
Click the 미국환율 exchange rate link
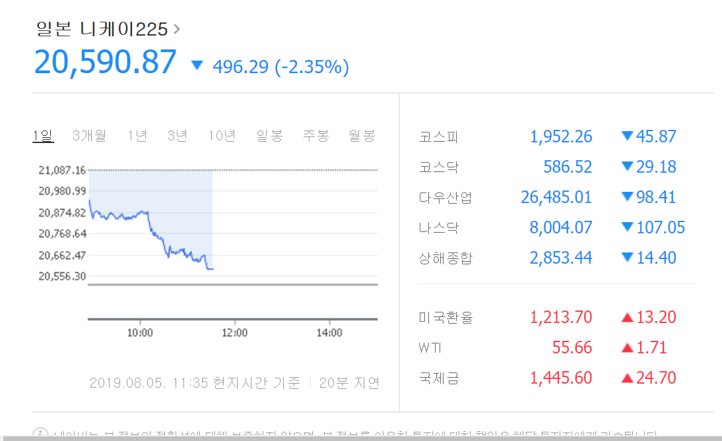coord(445,318)
